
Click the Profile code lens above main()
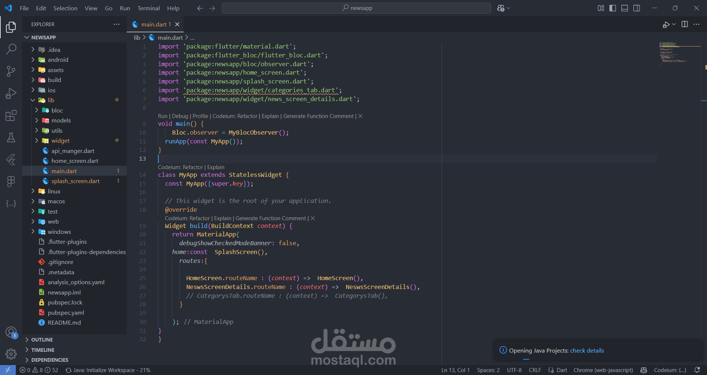[200, 116]
